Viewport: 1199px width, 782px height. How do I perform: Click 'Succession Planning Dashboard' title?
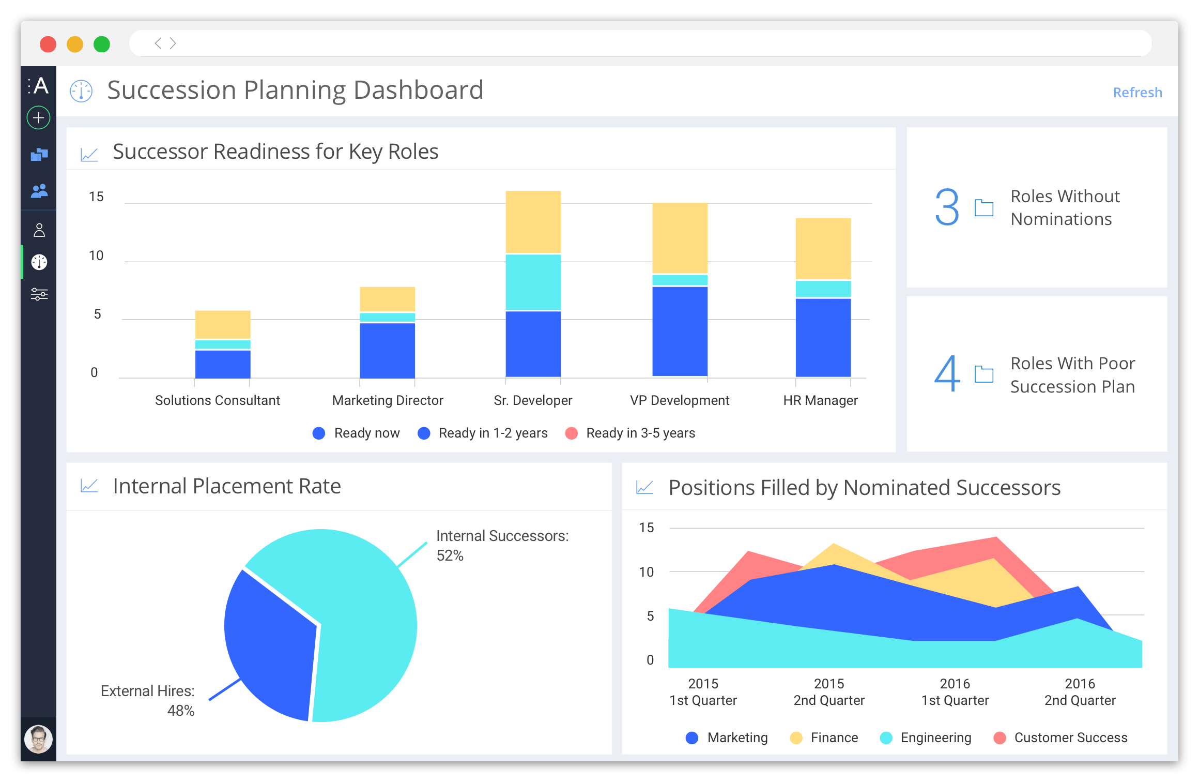295,90
